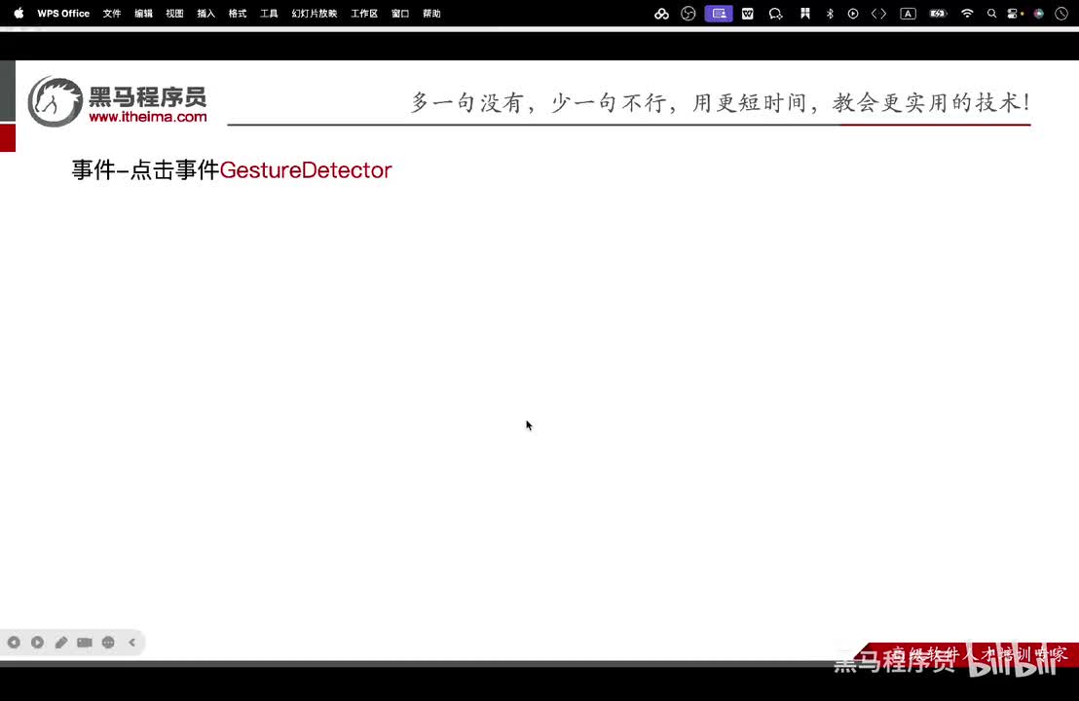Open the 格式 menu
The width and height of the screenshot is (1079, 701).
238,13
